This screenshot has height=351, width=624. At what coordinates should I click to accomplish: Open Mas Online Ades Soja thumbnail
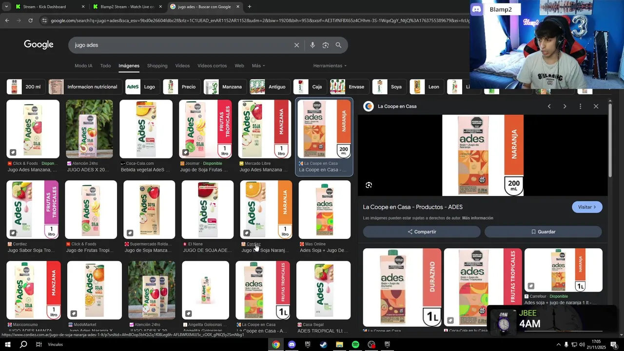[325, 210]
